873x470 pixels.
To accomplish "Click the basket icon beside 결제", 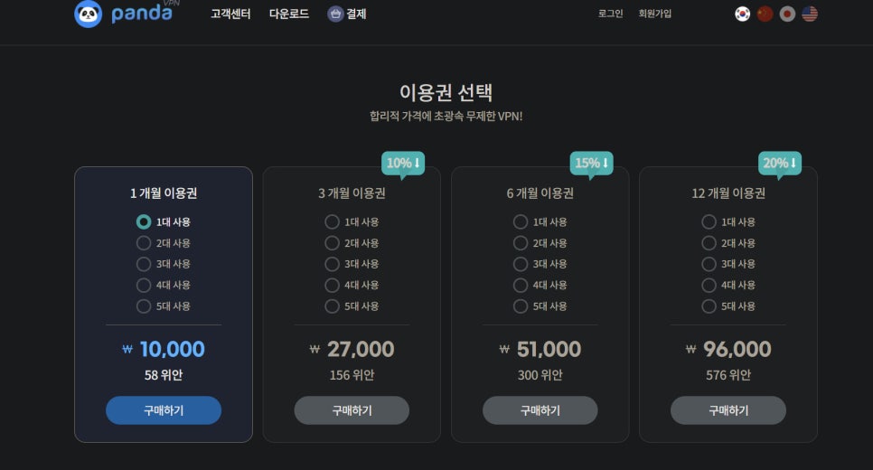I will click(335, 14).
